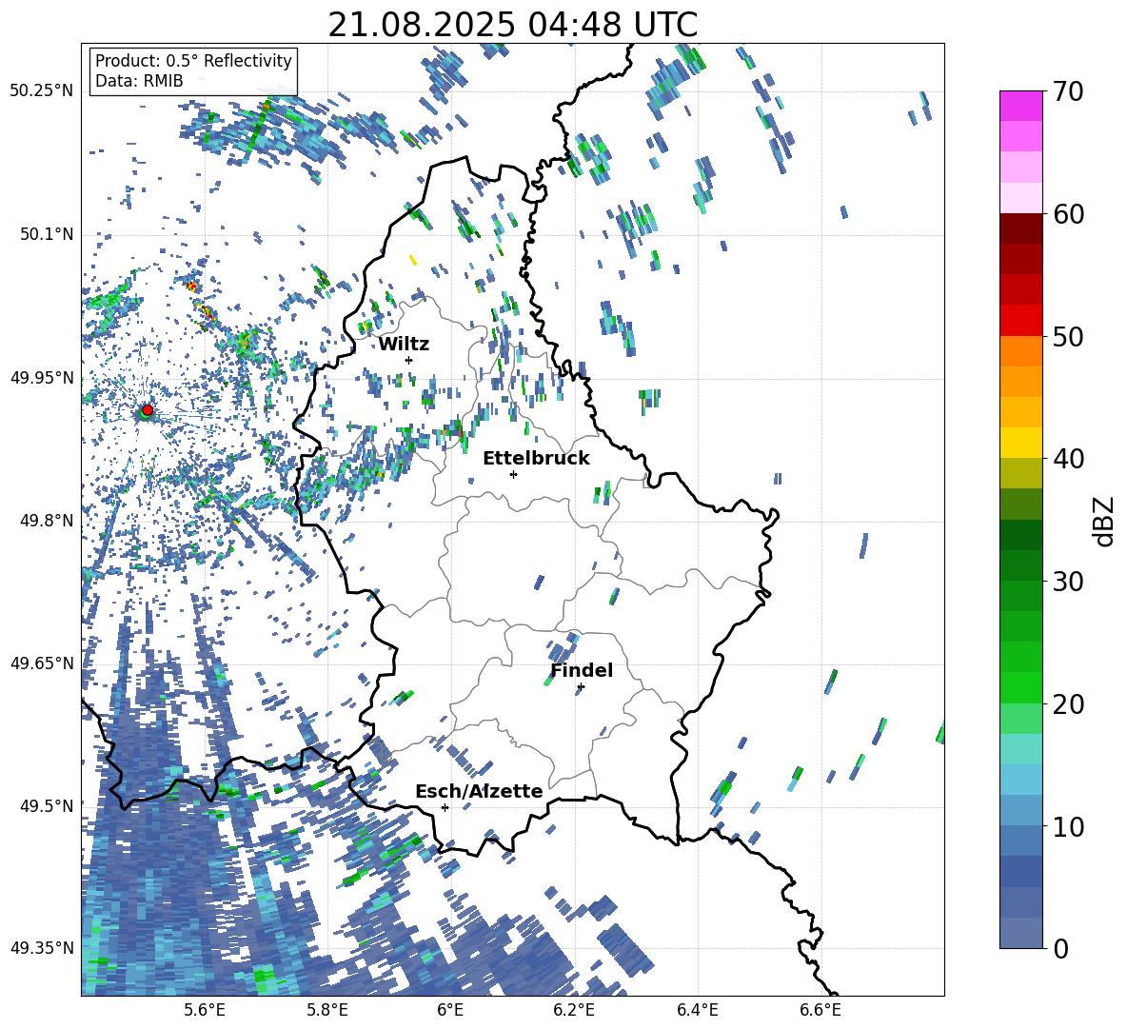Click the Product: 0.5° Reflectivity text
The height and width of the screenshot is (1029, 1127).
(x=193, y=60)
